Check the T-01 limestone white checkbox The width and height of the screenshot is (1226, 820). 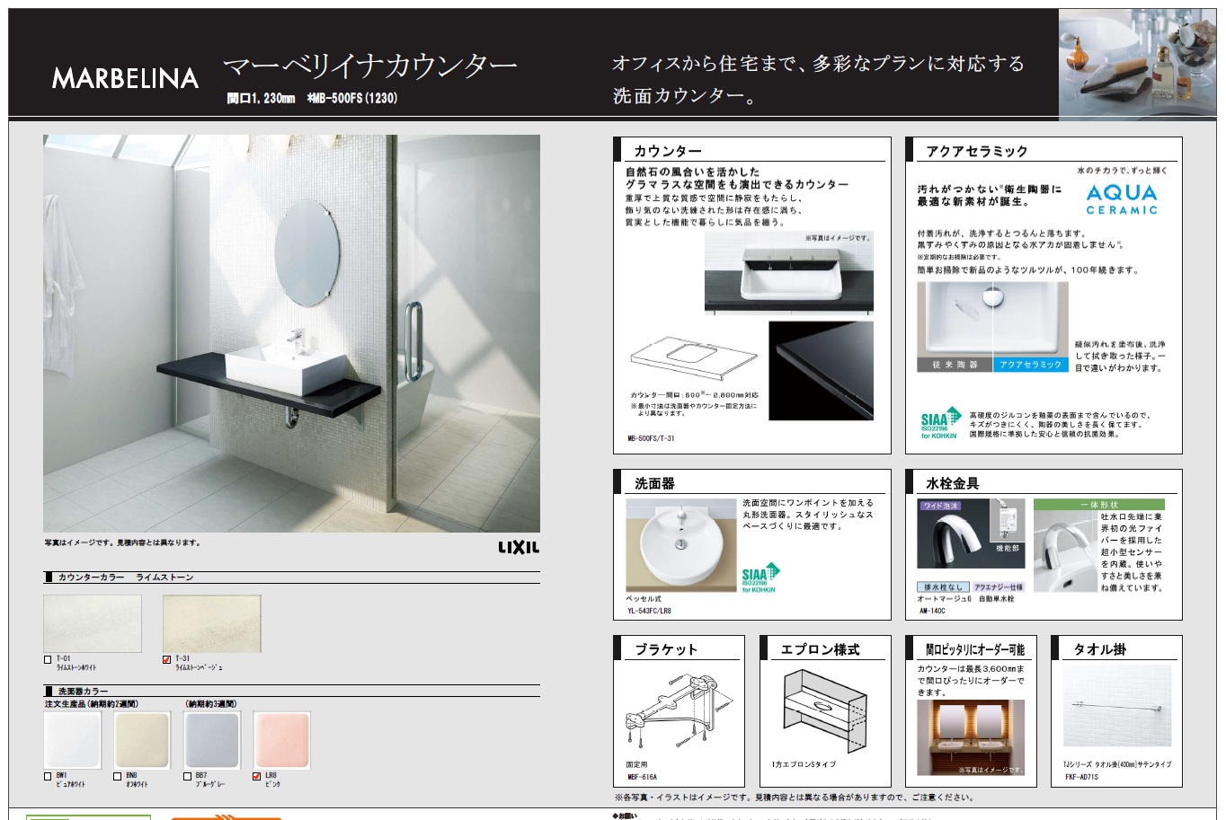click(x=48, y=659)
